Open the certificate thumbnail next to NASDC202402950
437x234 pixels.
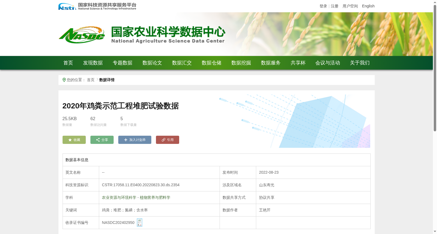point(140,223)
